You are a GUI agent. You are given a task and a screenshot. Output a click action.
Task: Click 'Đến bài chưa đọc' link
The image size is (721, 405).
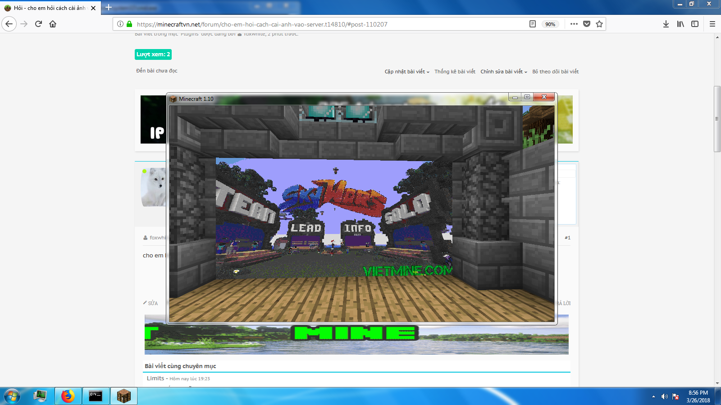click(x=157, y=71)
